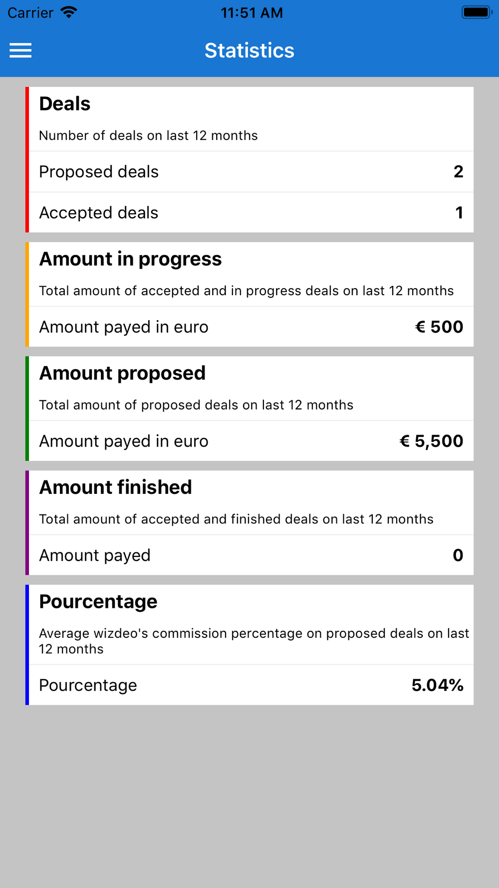The image size is (499, 888).
Task: Tap the 5.04% percentage value
Action: (x=437, y=685)
